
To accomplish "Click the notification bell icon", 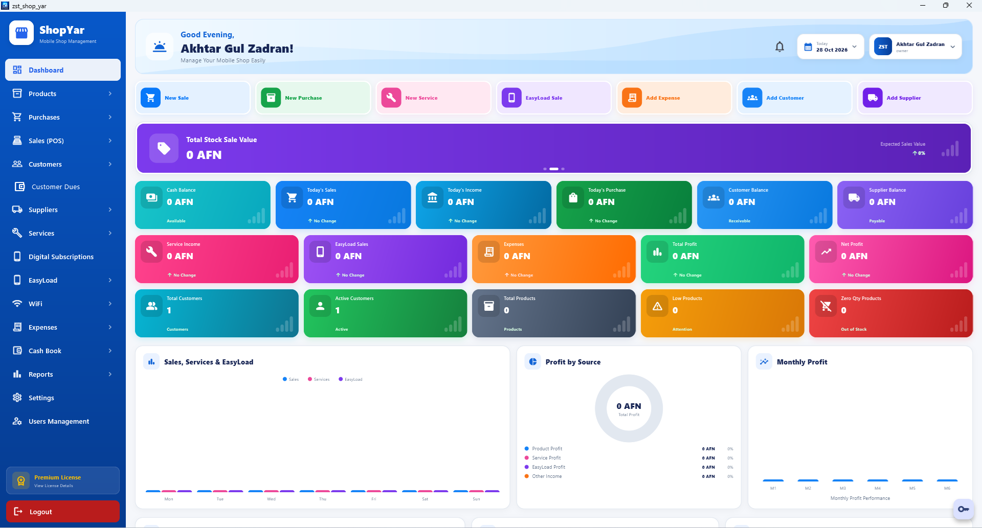I will [x=779, y=47].
